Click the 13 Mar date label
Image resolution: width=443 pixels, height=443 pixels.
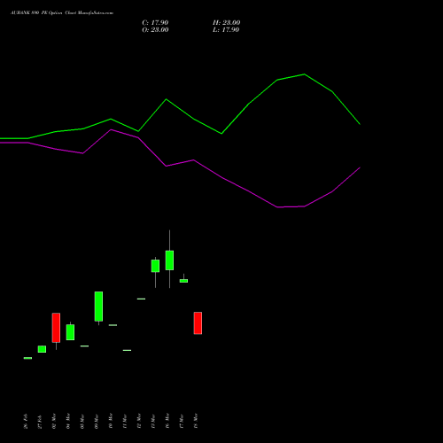click(153, 421)
